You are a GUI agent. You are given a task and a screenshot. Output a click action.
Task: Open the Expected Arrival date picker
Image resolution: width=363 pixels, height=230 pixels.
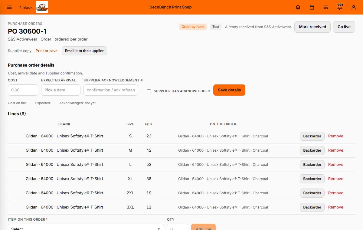point(61,90)
